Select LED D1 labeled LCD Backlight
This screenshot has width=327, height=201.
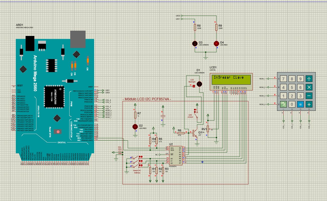(x=199, y=83)
